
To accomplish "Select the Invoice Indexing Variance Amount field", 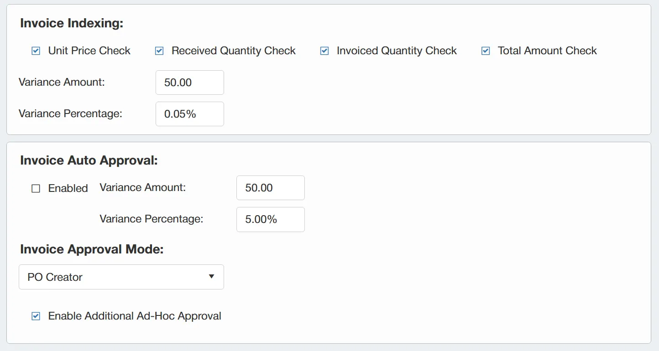I will [190, 83].
